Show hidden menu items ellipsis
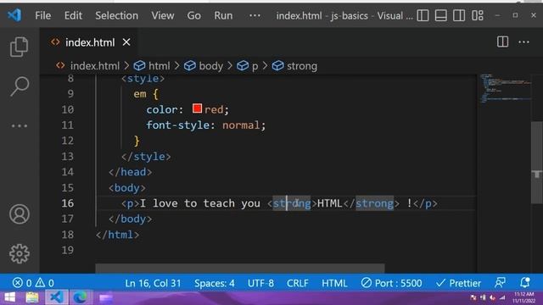The image size is (543, 305). (x=255, y=15)
